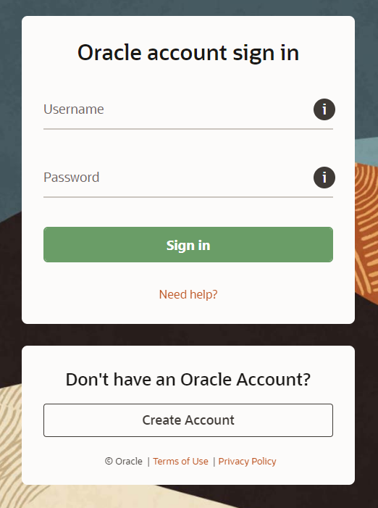Click the Don't have an Oracle Account? heading
The height and width of the screenshot is (508, 378).
tap(188, 380)
